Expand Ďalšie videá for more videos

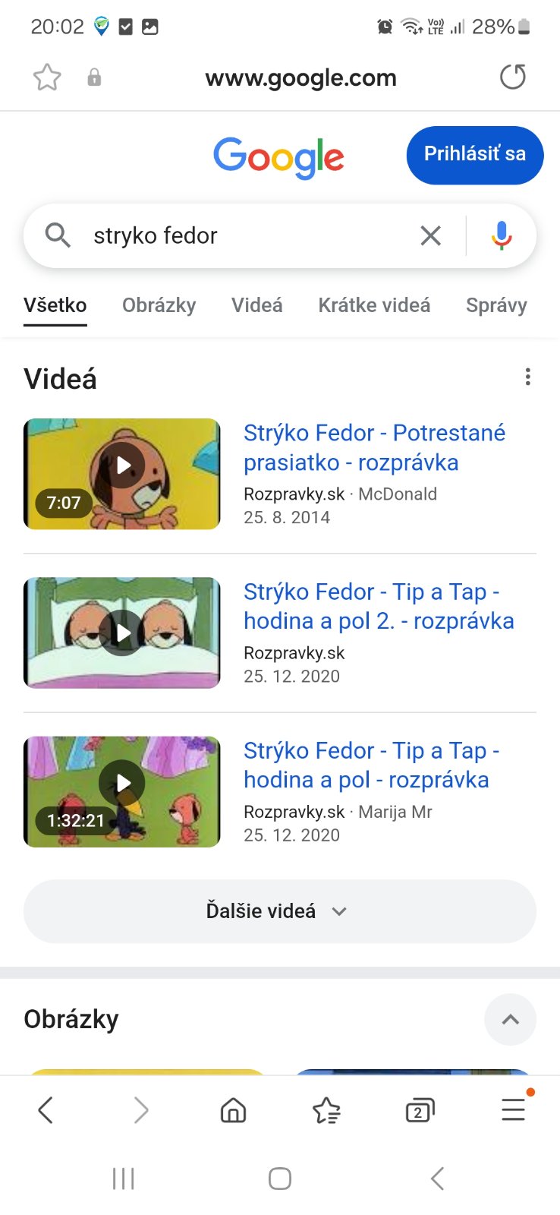click(x=279, y=911)
